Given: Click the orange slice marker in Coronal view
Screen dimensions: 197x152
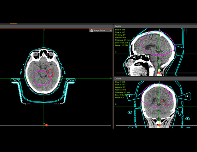Looking at the screenshot, I should point(159,125).
